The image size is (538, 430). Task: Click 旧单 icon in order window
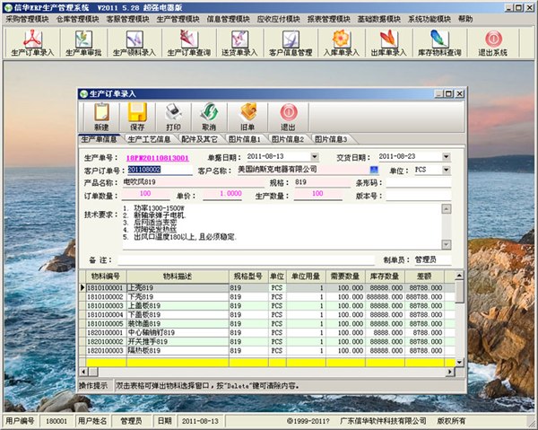pos(247,117)
